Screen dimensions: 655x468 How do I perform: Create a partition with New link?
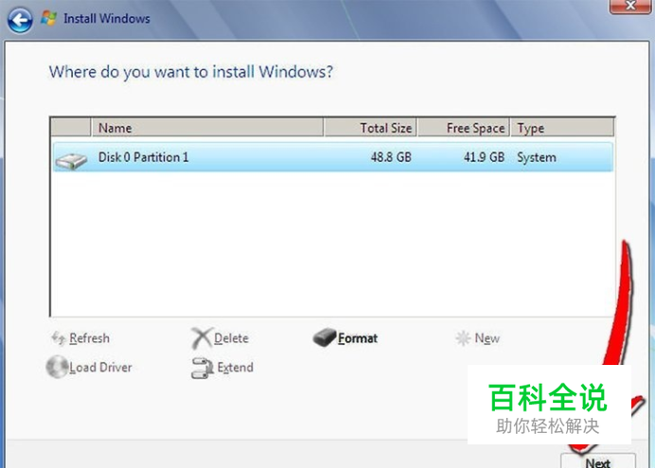click(487, 338)
